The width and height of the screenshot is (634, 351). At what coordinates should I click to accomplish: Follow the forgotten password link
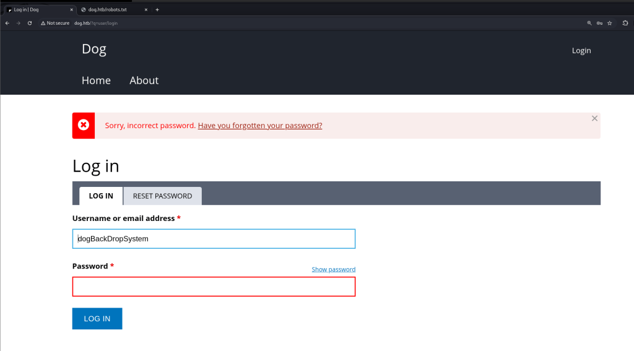[260, 126]
